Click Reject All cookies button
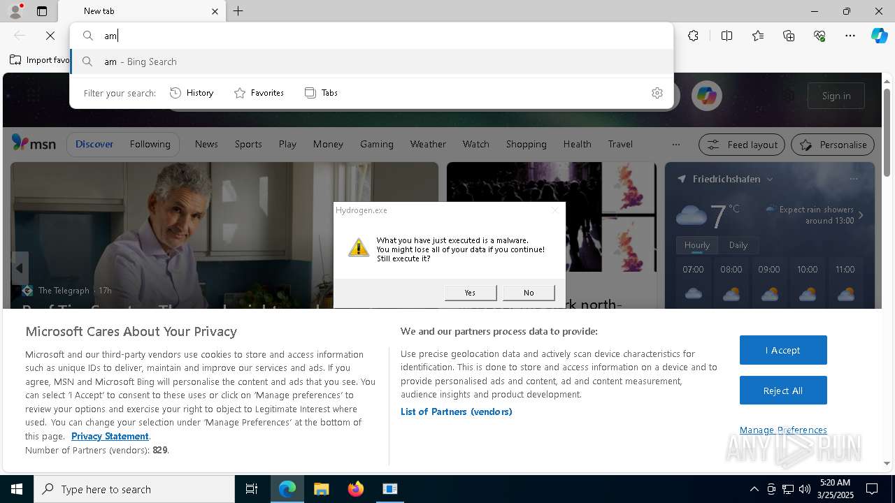Image resolution: width=895 pixels, height=503 pixels. point(783,391)
